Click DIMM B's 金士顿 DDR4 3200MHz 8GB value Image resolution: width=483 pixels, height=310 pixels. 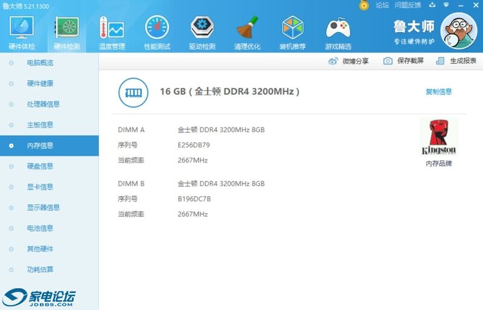tap(221, 184)
